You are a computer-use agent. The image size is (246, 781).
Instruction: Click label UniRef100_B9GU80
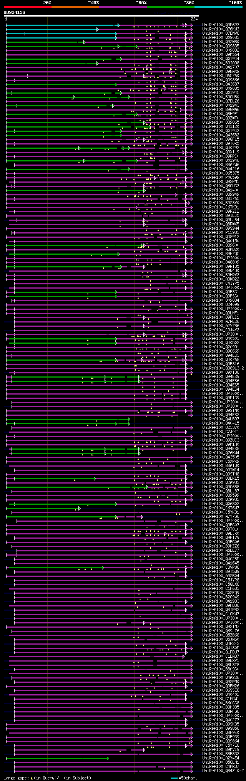pyautogui.click(x=221, y=97)
